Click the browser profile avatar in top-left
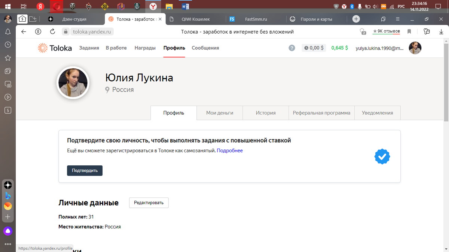 (x=8, y=19)
